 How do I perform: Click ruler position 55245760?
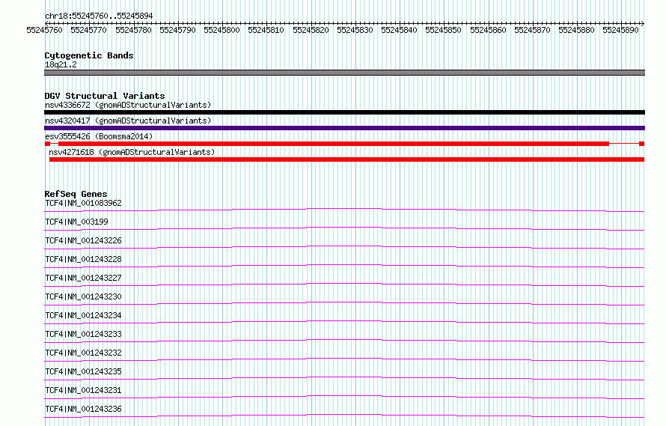[44, 30]
